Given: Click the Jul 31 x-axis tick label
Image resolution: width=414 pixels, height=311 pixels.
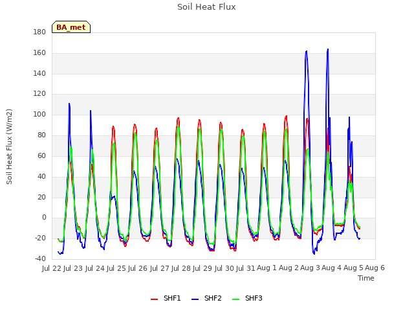Looking at the screenshot, I should coord(246,268).
